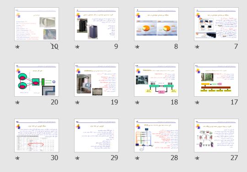The image size is (247, 172).
Task: Click the animation star under slide 20
Action: [x=17, y=102]
